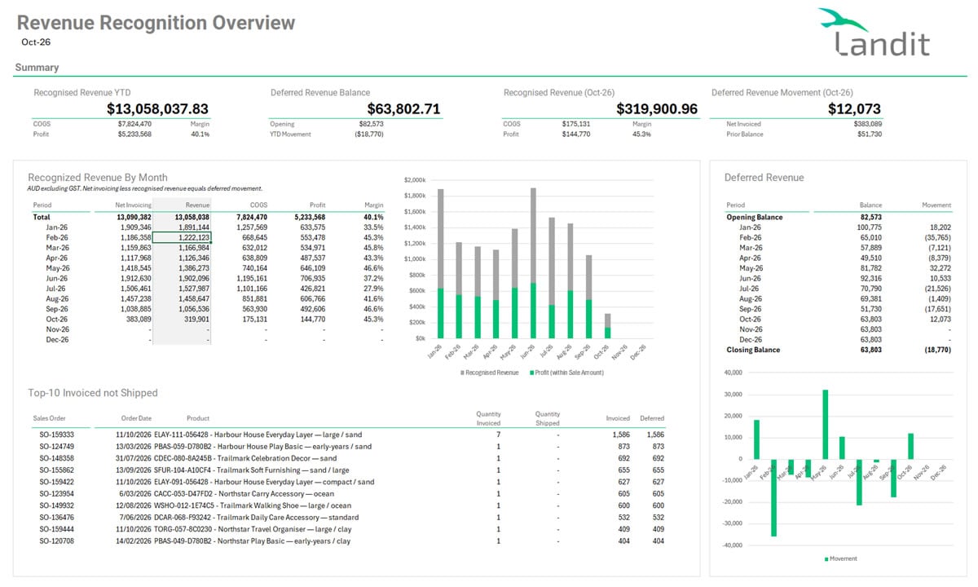
Task: Click Jul-26 margin value 27.9%
Action: pos(373,289)
